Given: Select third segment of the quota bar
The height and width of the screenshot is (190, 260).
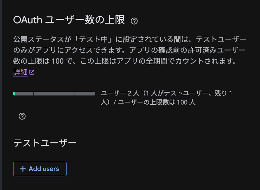Looking at the screenshot, I should [64, 94].
